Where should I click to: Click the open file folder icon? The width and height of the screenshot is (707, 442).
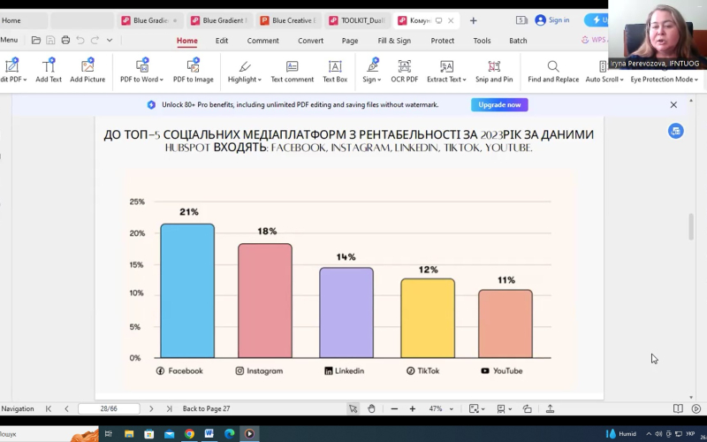(36, 40)
